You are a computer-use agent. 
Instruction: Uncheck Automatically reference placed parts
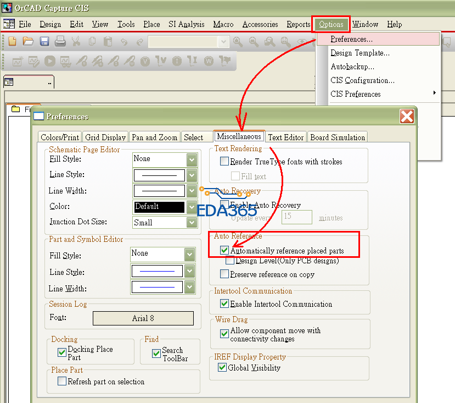coord(224,250)
